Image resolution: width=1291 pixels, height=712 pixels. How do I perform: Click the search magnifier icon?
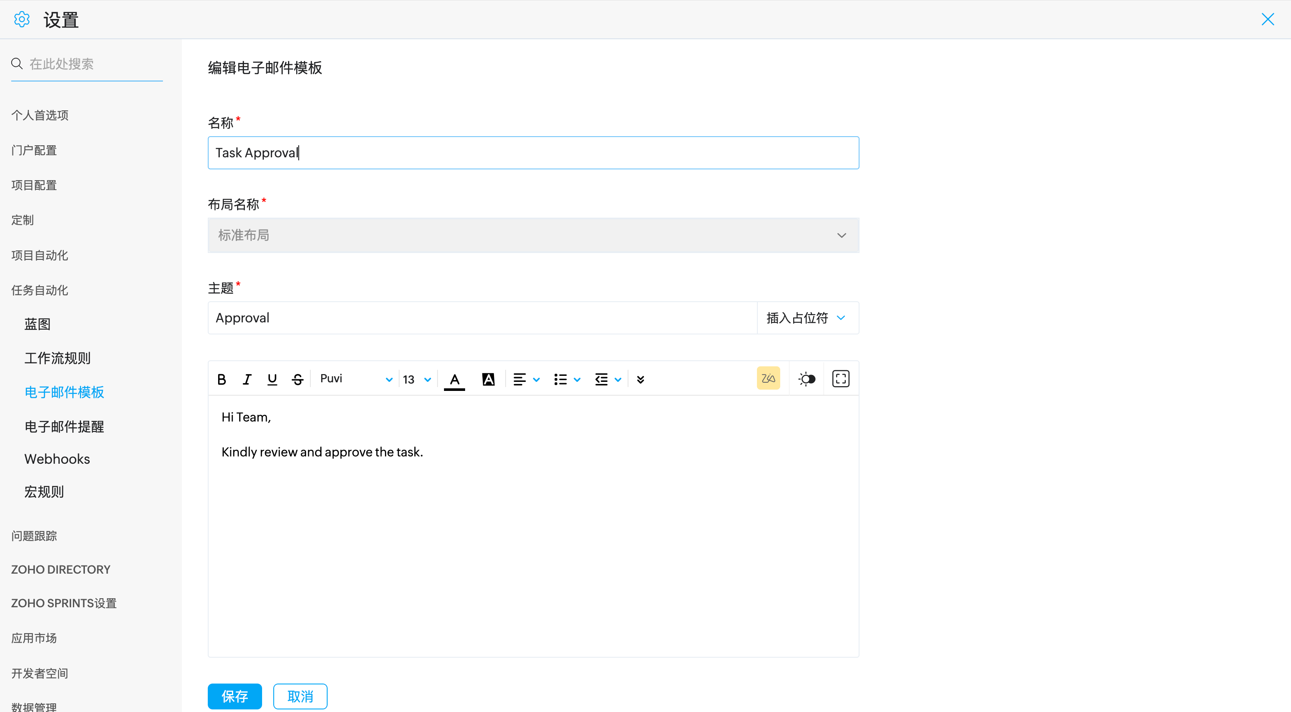[17, 64]
